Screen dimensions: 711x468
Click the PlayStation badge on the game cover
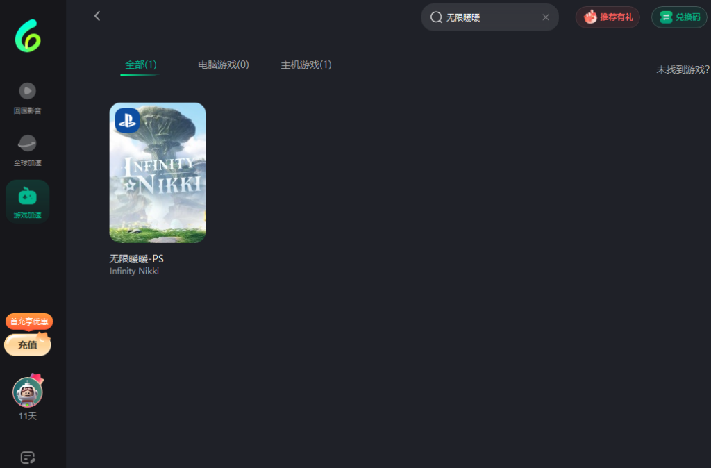(127, 120)
